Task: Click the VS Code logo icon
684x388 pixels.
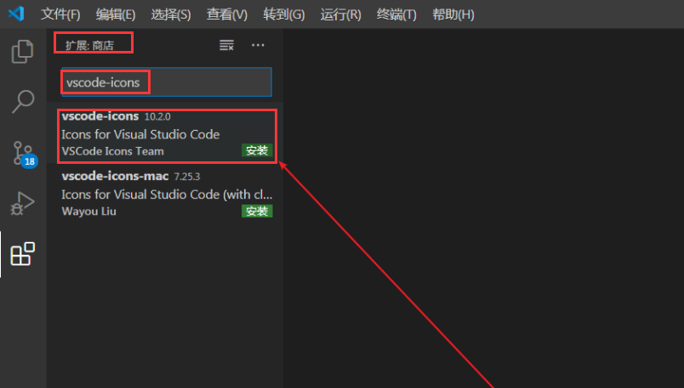Action: point(16,14)
